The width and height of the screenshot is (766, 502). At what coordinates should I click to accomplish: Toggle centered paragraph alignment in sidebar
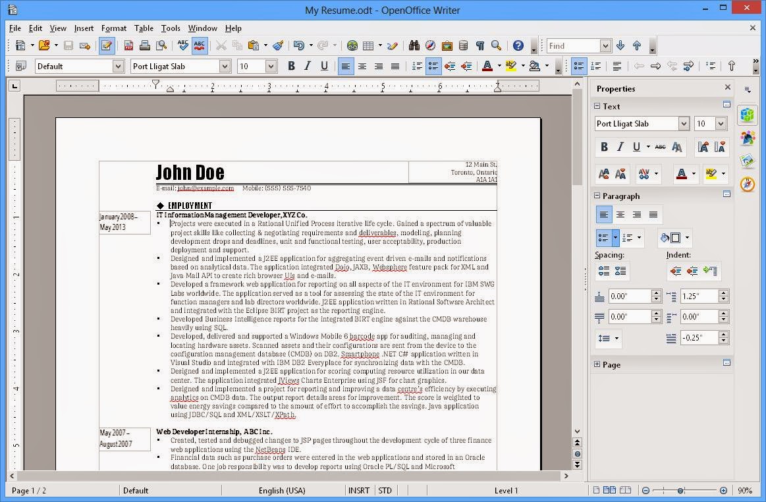pyautogui.click(x=620, y=215)
